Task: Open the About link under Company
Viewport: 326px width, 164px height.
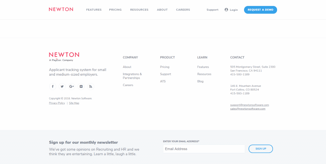Action: (x=127, y=67)
